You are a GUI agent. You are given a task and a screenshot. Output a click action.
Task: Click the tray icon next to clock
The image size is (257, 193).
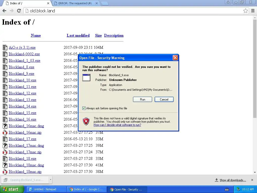tap(238, 189)
